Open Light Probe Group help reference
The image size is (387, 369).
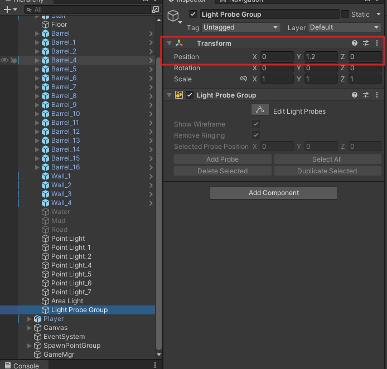coord(355,95)
